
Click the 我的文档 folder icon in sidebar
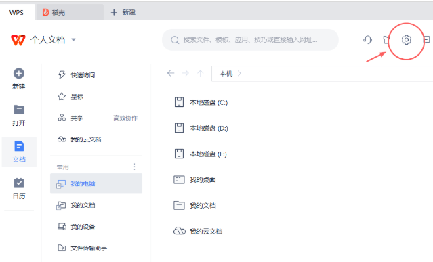tap(61, 205)
